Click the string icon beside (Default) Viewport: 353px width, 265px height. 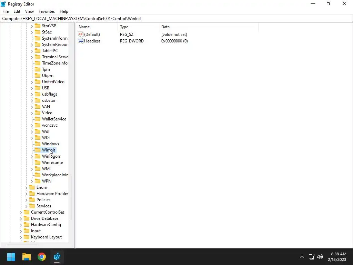coord(81,34)
